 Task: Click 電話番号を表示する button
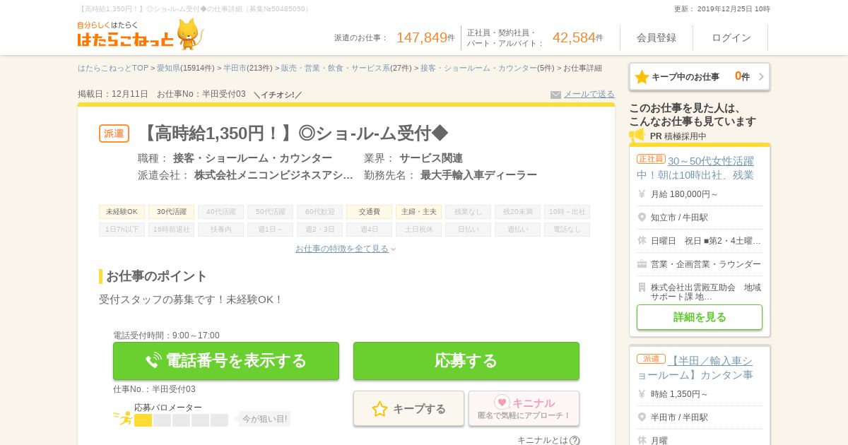(x=226, y=361)
